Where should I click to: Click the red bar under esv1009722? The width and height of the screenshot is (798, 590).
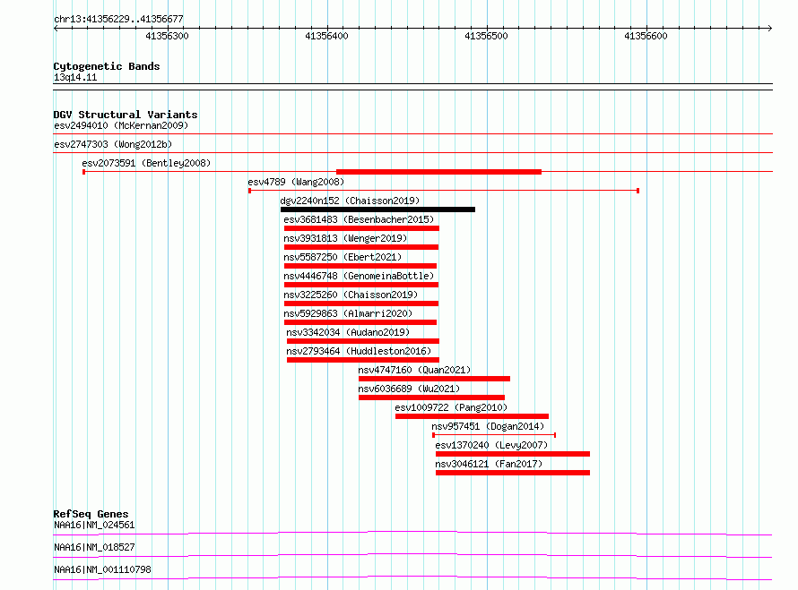click(x=472, y=416)
